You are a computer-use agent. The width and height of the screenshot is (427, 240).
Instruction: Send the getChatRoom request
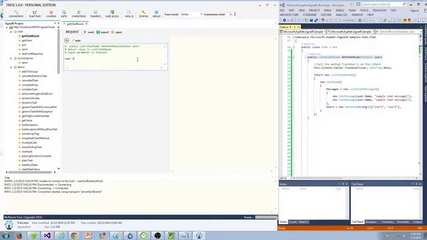point(89,32)
